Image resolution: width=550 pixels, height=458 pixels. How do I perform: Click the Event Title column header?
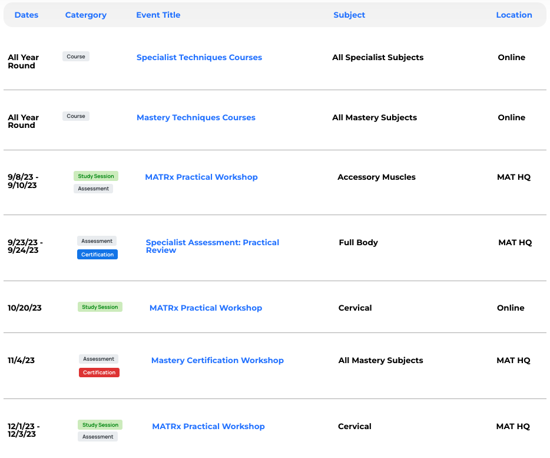tap(158, 15)
